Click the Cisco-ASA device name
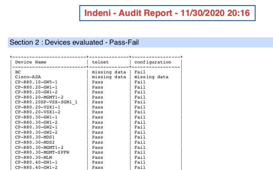Image resolution: width=273 pixels, height=170 pixels. tap(28, 77)
